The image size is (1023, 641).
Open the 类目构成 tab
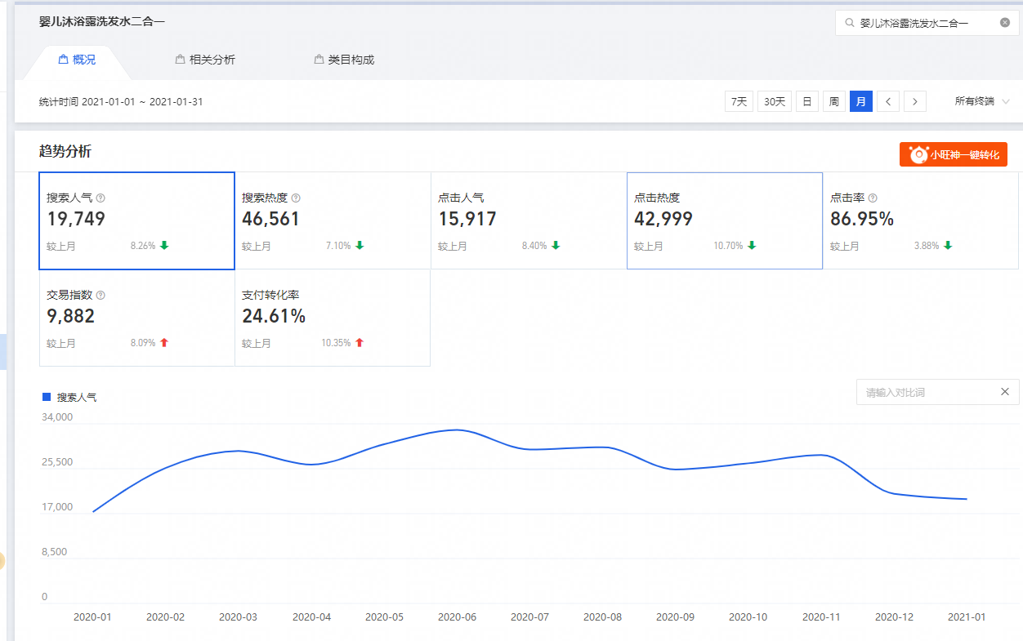point(344,60)
